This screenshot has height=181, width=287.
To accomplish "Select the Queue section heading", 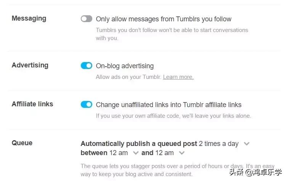I will point(22,143).
